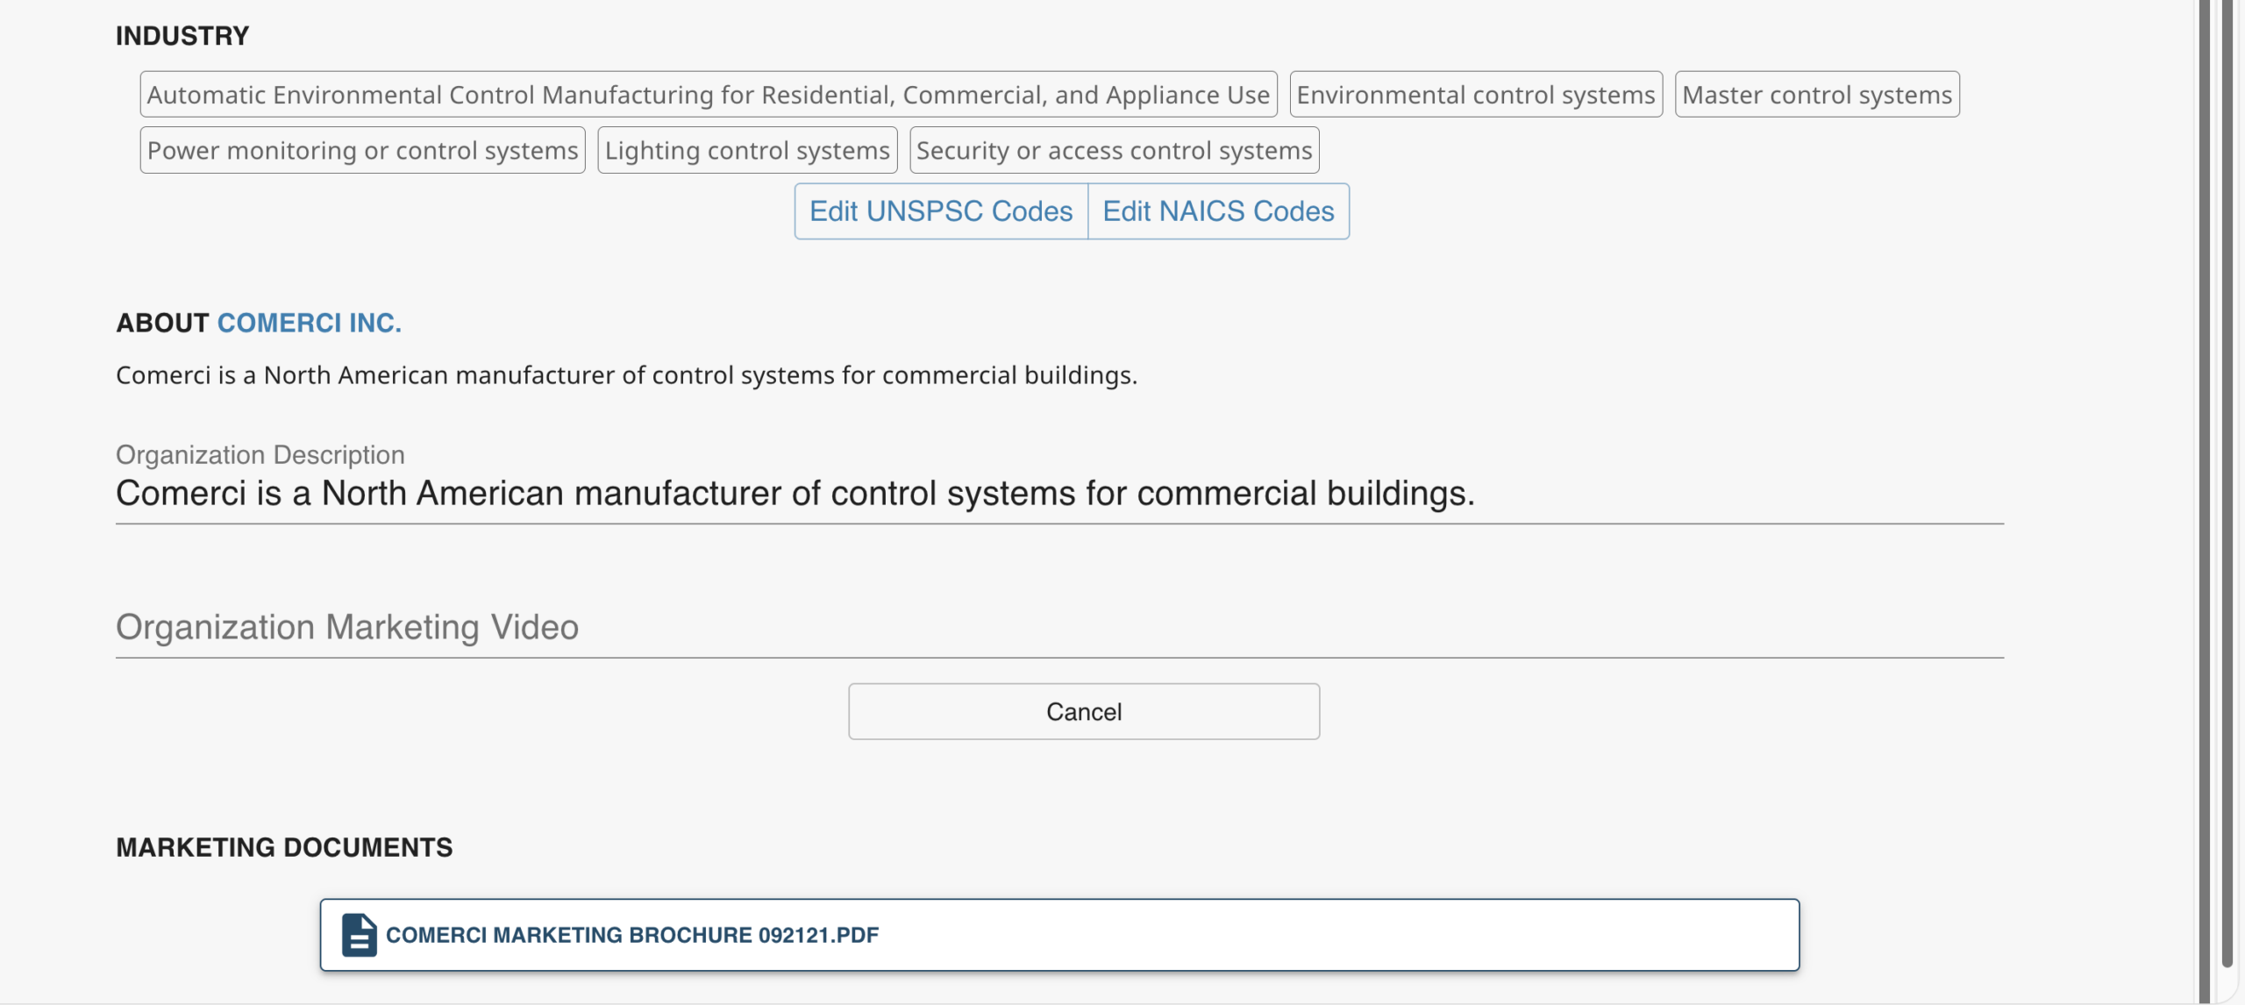Click the INDUSTRY section heading
This screenshot has height=1005, width=2245.
[182, 36]
